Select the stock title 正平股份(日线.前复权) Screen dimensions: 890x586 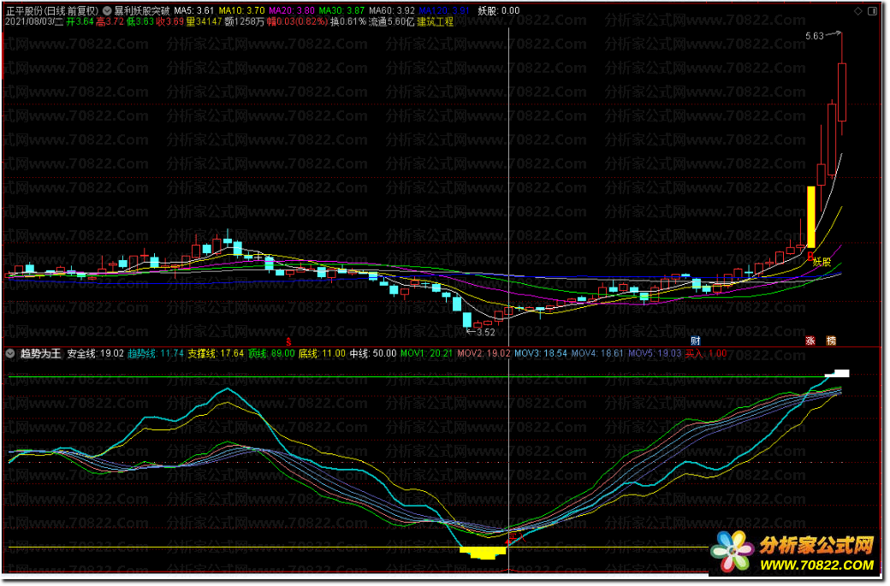[52, 10]
